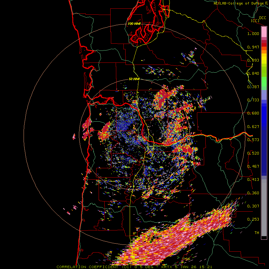This screenshot has width=269, height=269.
Task: Select the 0.520 scale value
Action: click(x=253, y=153)
